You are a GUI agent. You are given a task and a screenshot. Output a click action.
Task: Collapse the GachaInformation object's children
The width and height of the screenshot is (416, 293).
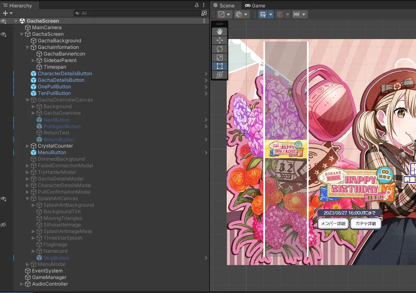27,47
